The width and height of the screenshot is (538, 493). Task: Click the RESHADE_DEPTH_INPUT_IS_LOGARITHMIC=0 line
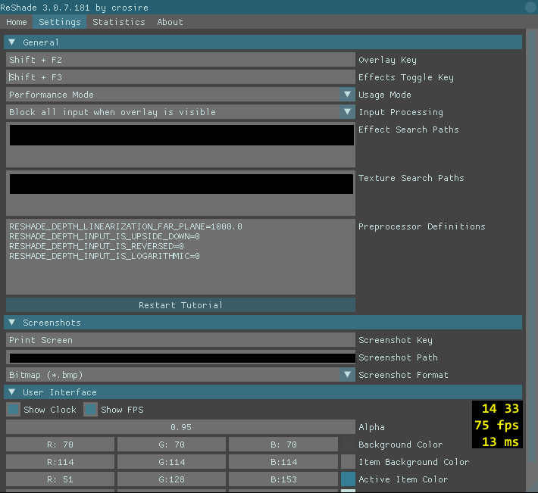[x=105, y=256]
